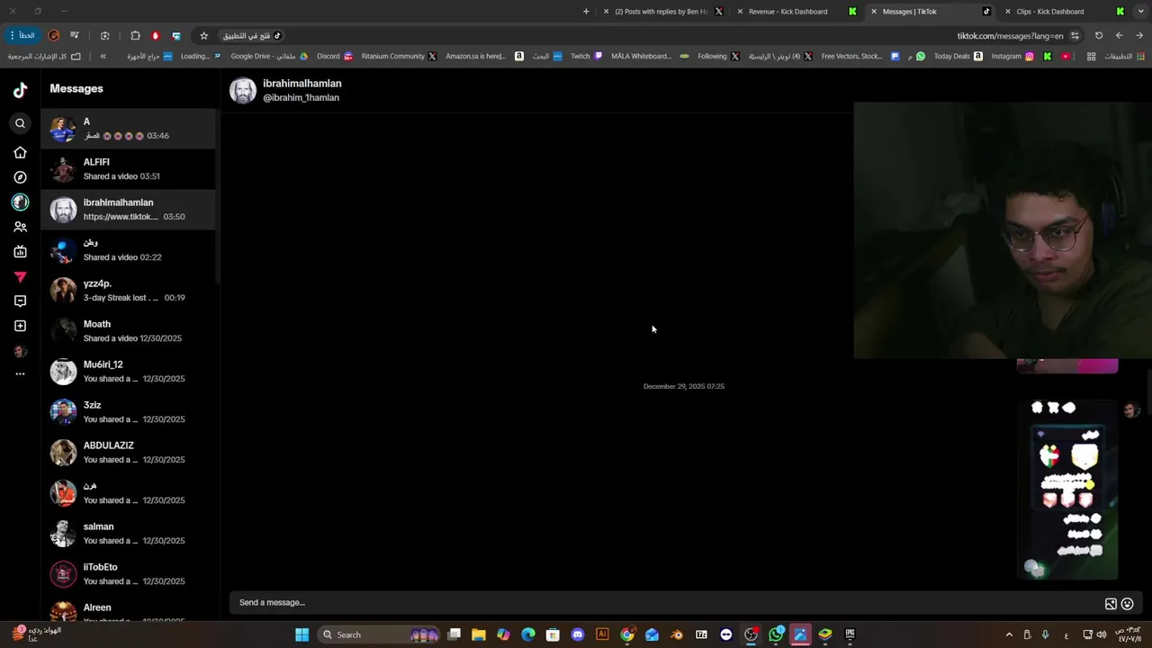This screenshot has width=1152, height=648.
Task: Open the Explore compass icon
Action: (x=20, y=177)
